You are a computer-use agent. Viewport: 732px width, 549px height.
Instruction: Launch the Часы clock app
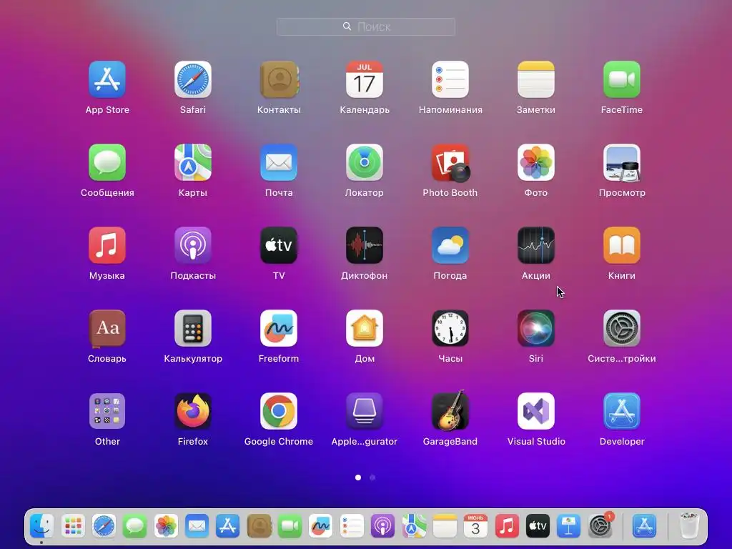450,328
